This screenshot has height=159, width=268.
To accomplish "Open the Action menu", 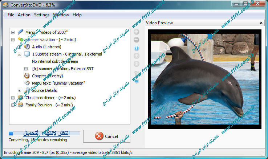I will pyautogui.click(x=24, y=15).
